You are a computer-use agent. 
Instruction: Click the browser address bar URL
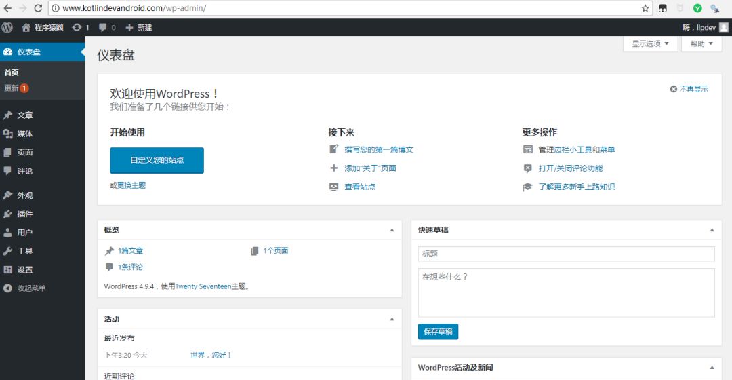(134, 8)
